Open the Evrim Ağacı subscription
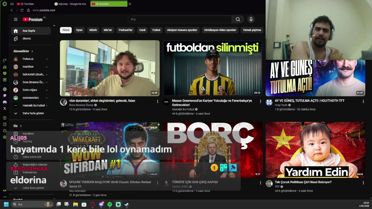Image resolution: width=372 pixels, height=209 pixels. click(x=31, y=90)
